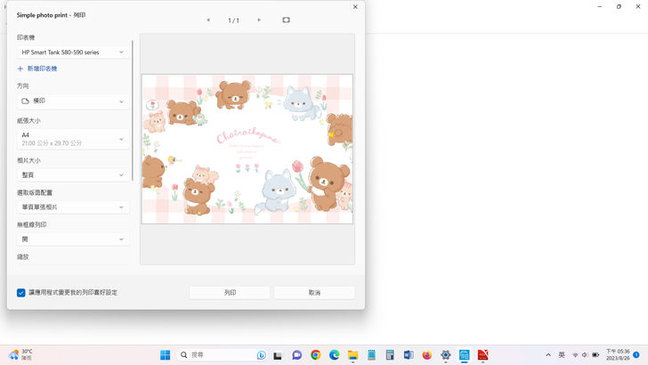Click the fit-to-window preview icon
This screenshot has height=365, width=648.
286,20
